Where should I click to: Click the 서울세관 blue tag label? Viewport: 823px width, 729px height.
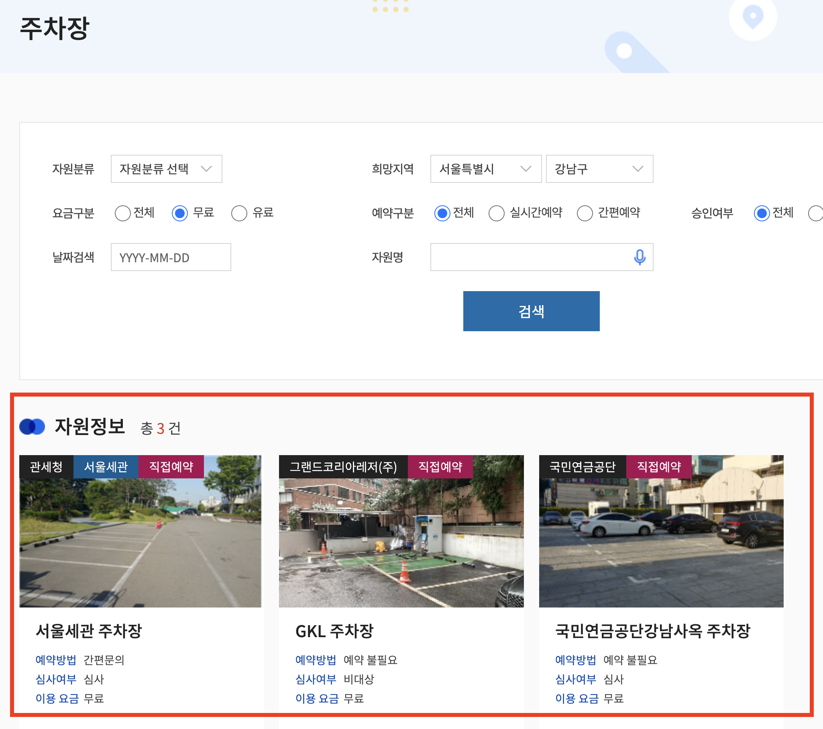106,466
